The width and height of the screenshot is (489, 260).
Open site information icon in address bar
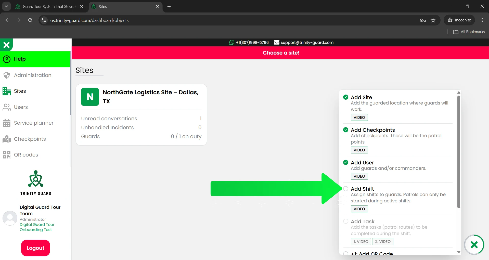tap(44, 20)
